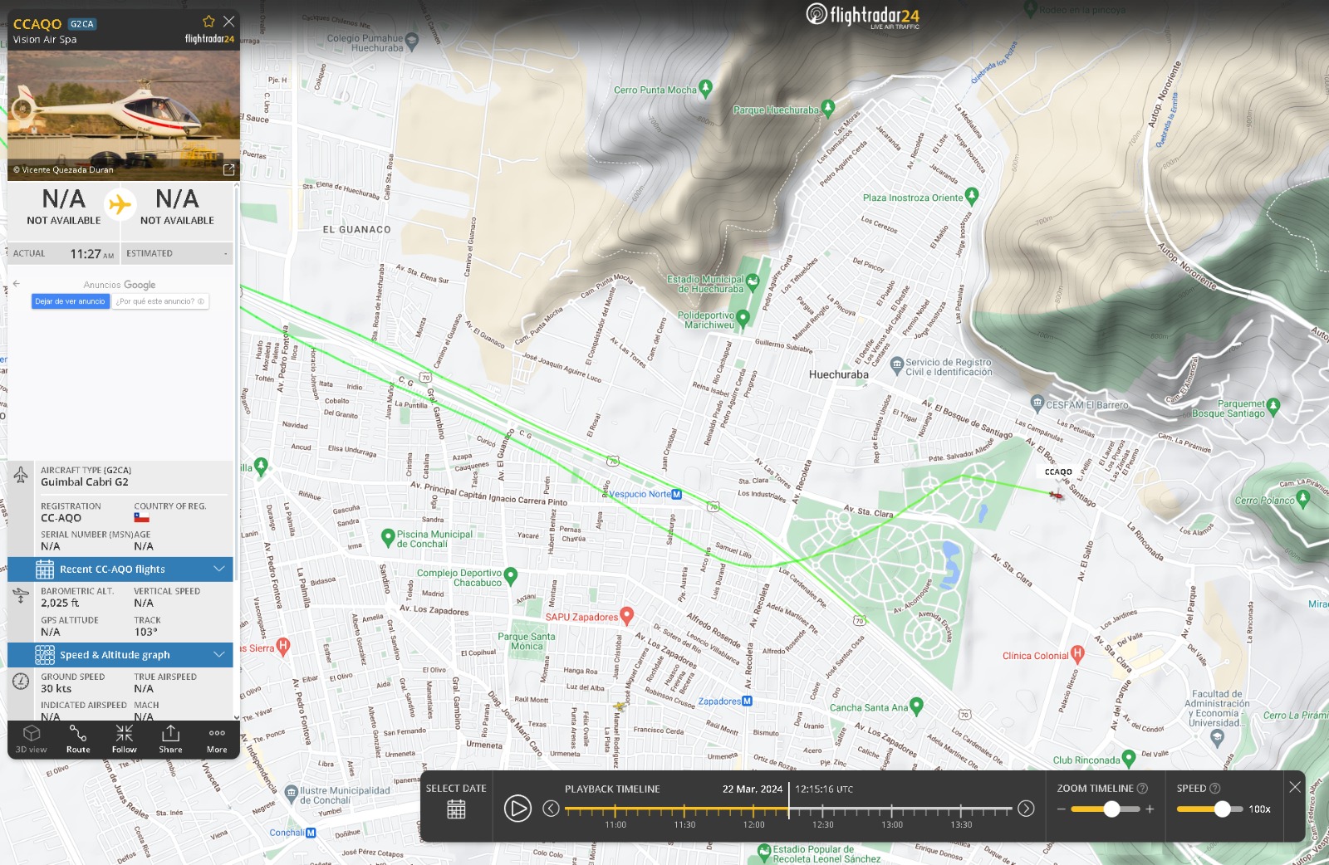Click the Conchalí metro marker
Image resolution: width=1329 pixels, height=865 pixels.
tap(311, 833)
